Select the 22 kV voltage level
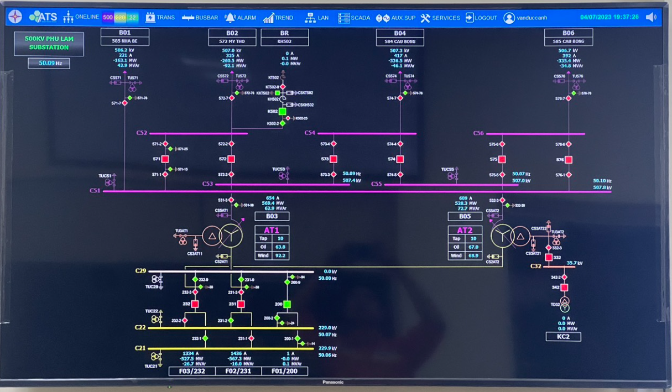The height and width of the screenshot is (392, 672). pos(133,18)
